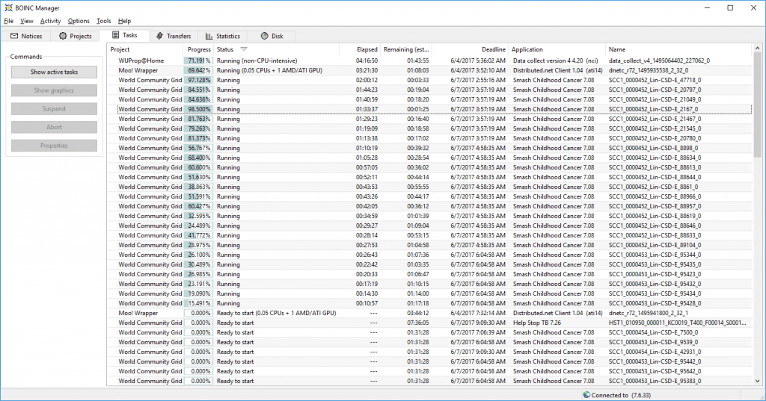Click the Projects tab gear icon
Viewport: 766px width, 401px height.
coord(63,36)
